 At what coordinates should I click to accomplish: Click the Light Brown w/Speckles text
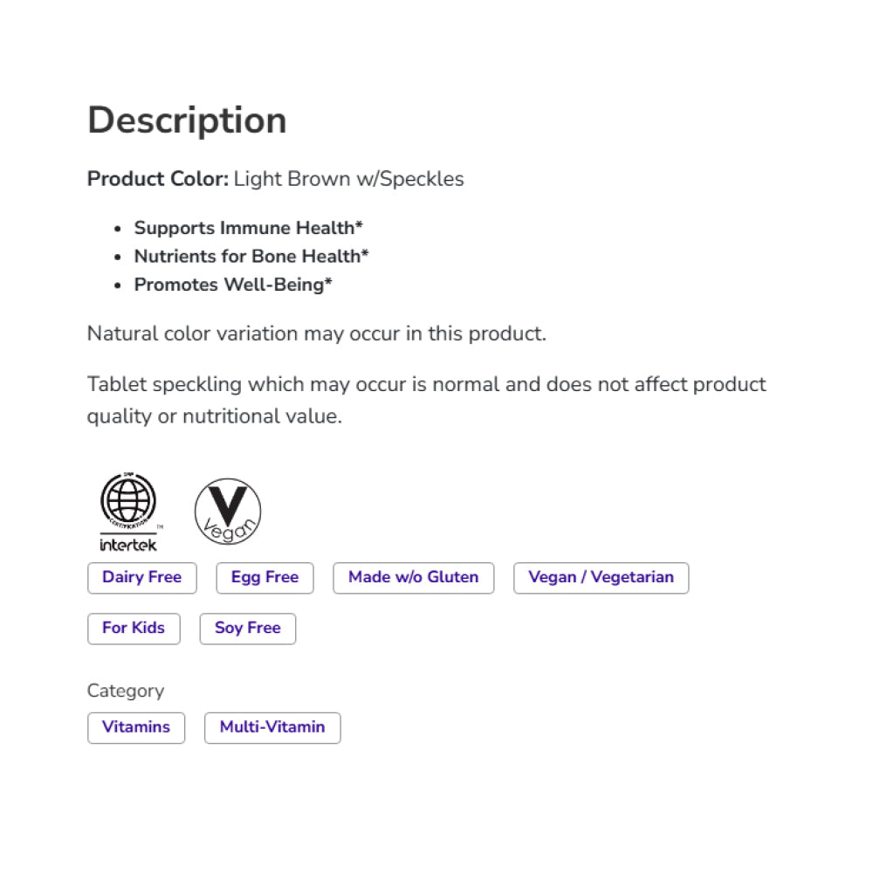click(349, 180)
